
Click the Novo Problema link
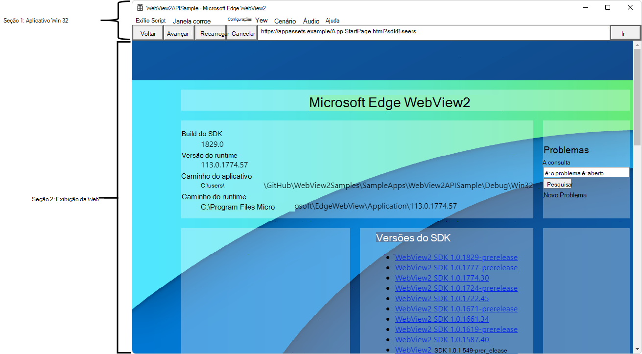[x=565, y=195]
